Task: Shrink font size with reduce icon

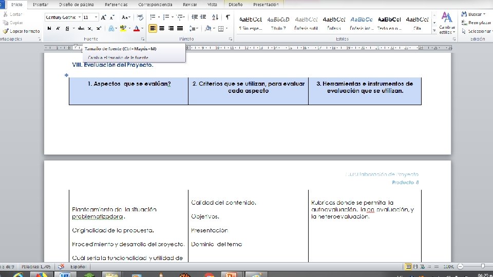Action: (112, 17)
